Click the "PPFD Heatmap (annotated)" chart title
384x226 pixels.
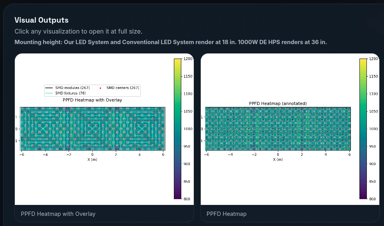(278, 103)
